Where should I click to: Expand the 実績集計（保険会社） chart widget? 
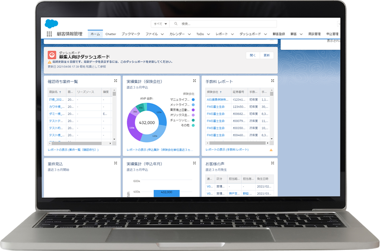194,81
